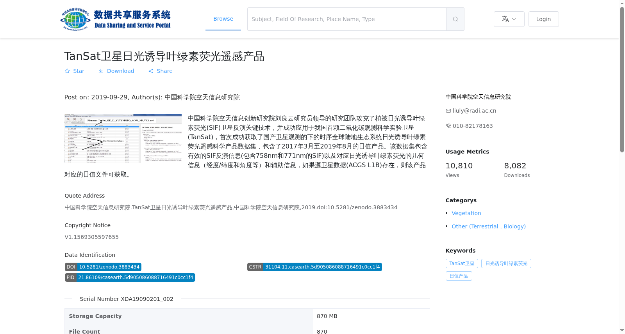This screenshot has width=625, height=334.
Task: Click the CSTR identifier badge
Action: pyautogui.click(x=314, y=267)
